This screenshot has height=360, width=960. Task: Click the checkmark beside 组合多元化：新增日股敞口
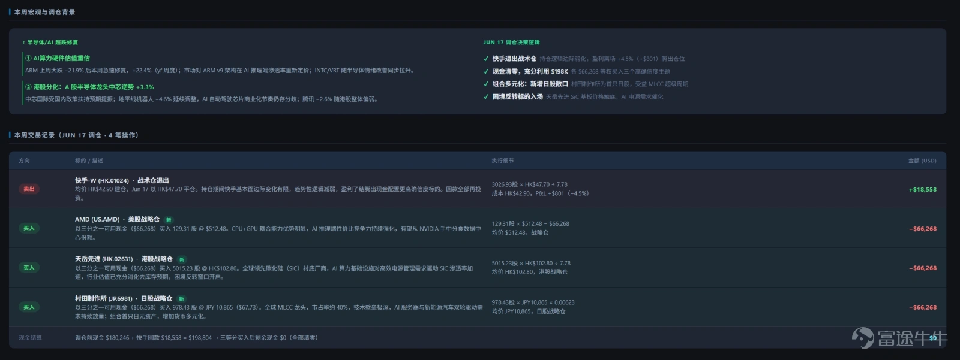coord(486,84)
